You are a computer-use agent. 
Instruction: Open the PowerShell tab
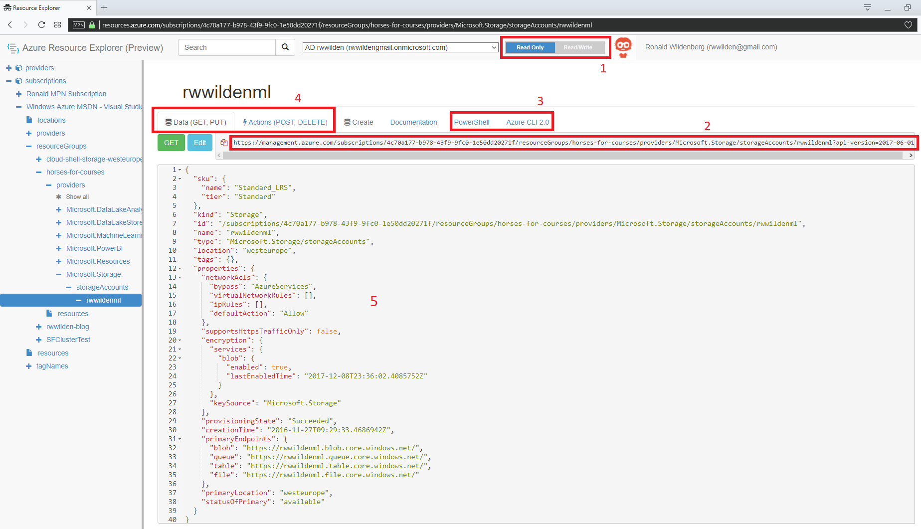coord(472,122)
